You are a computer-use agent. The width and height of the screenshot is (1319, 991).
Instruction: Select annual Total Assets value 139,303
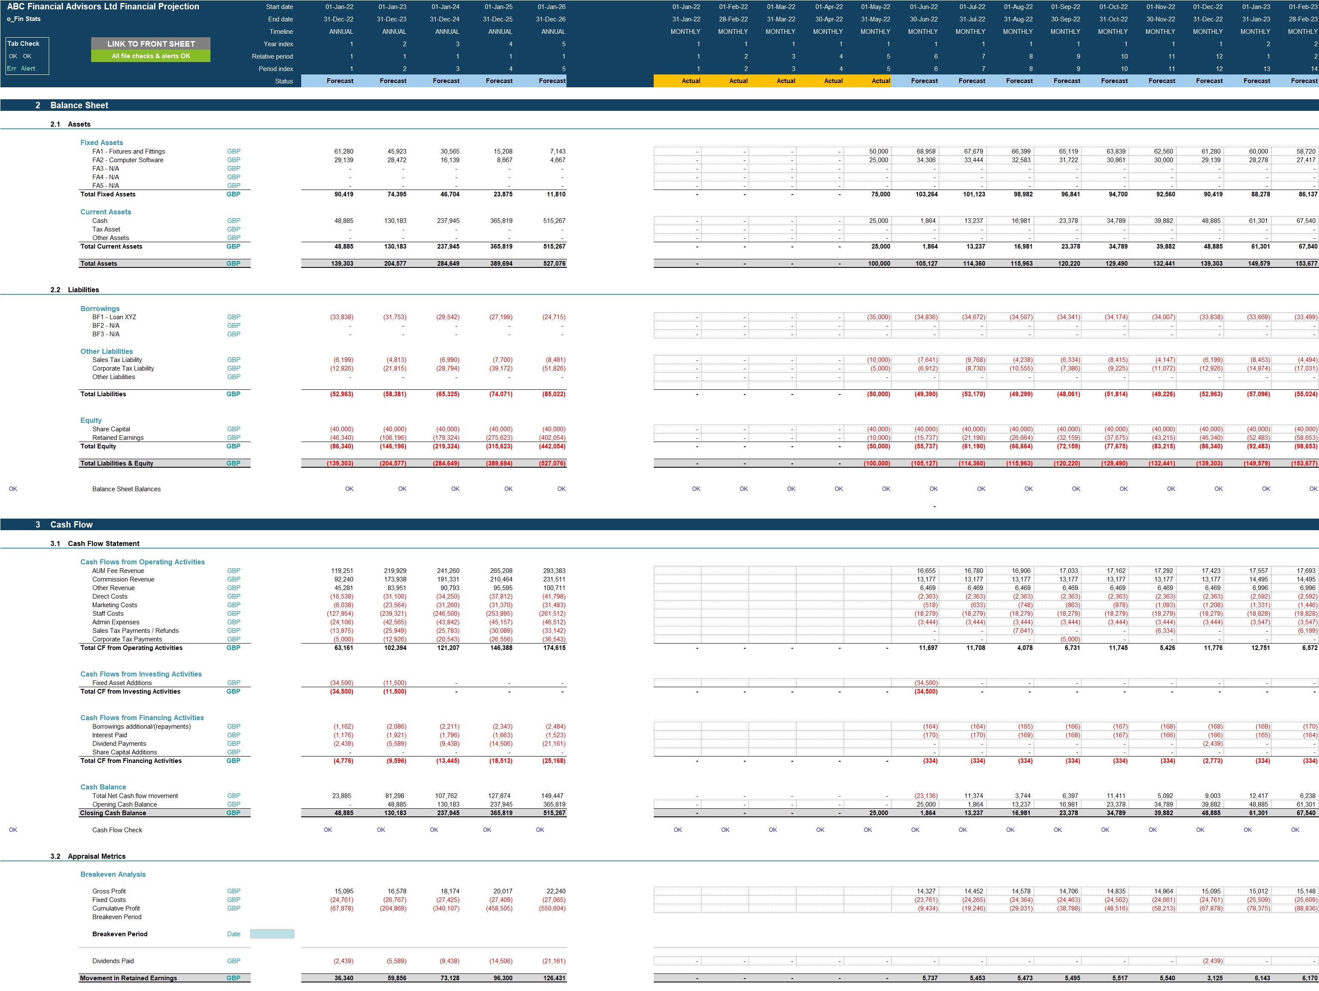342,264
